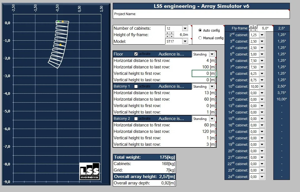Open the Number of cabinets dropdown
Screen dimensions: 300x192
[x=185, y=28]
